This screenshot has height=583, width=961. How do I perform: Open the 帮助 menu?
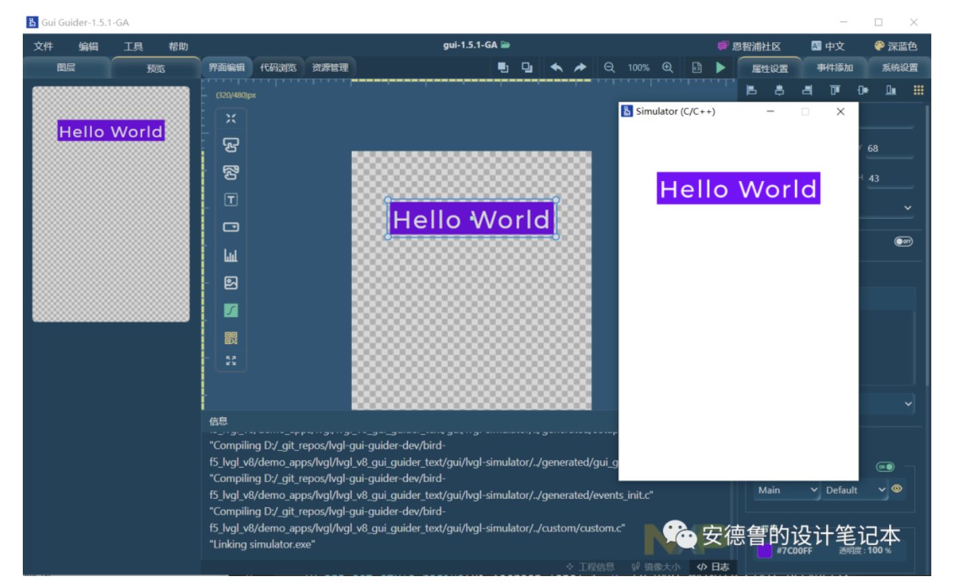(x=178, y=46)
